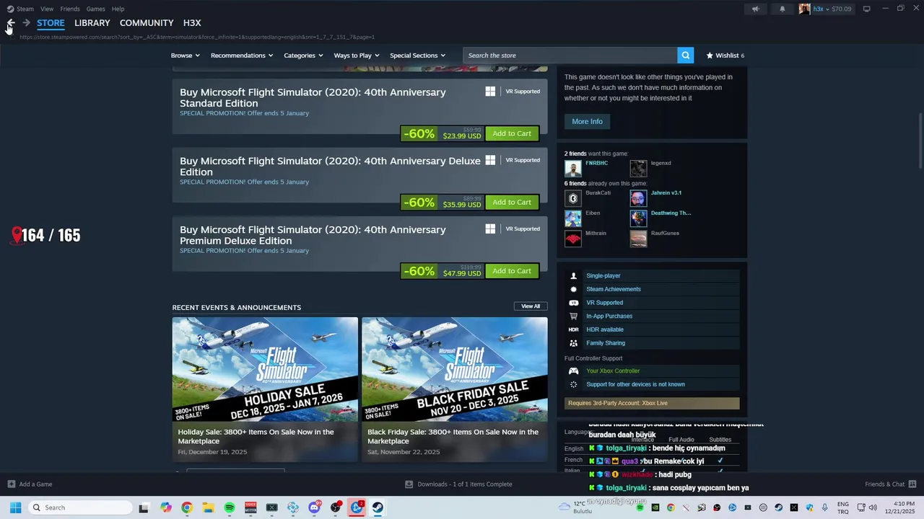Click the Steam taskbar icon

tap(378, 507)
